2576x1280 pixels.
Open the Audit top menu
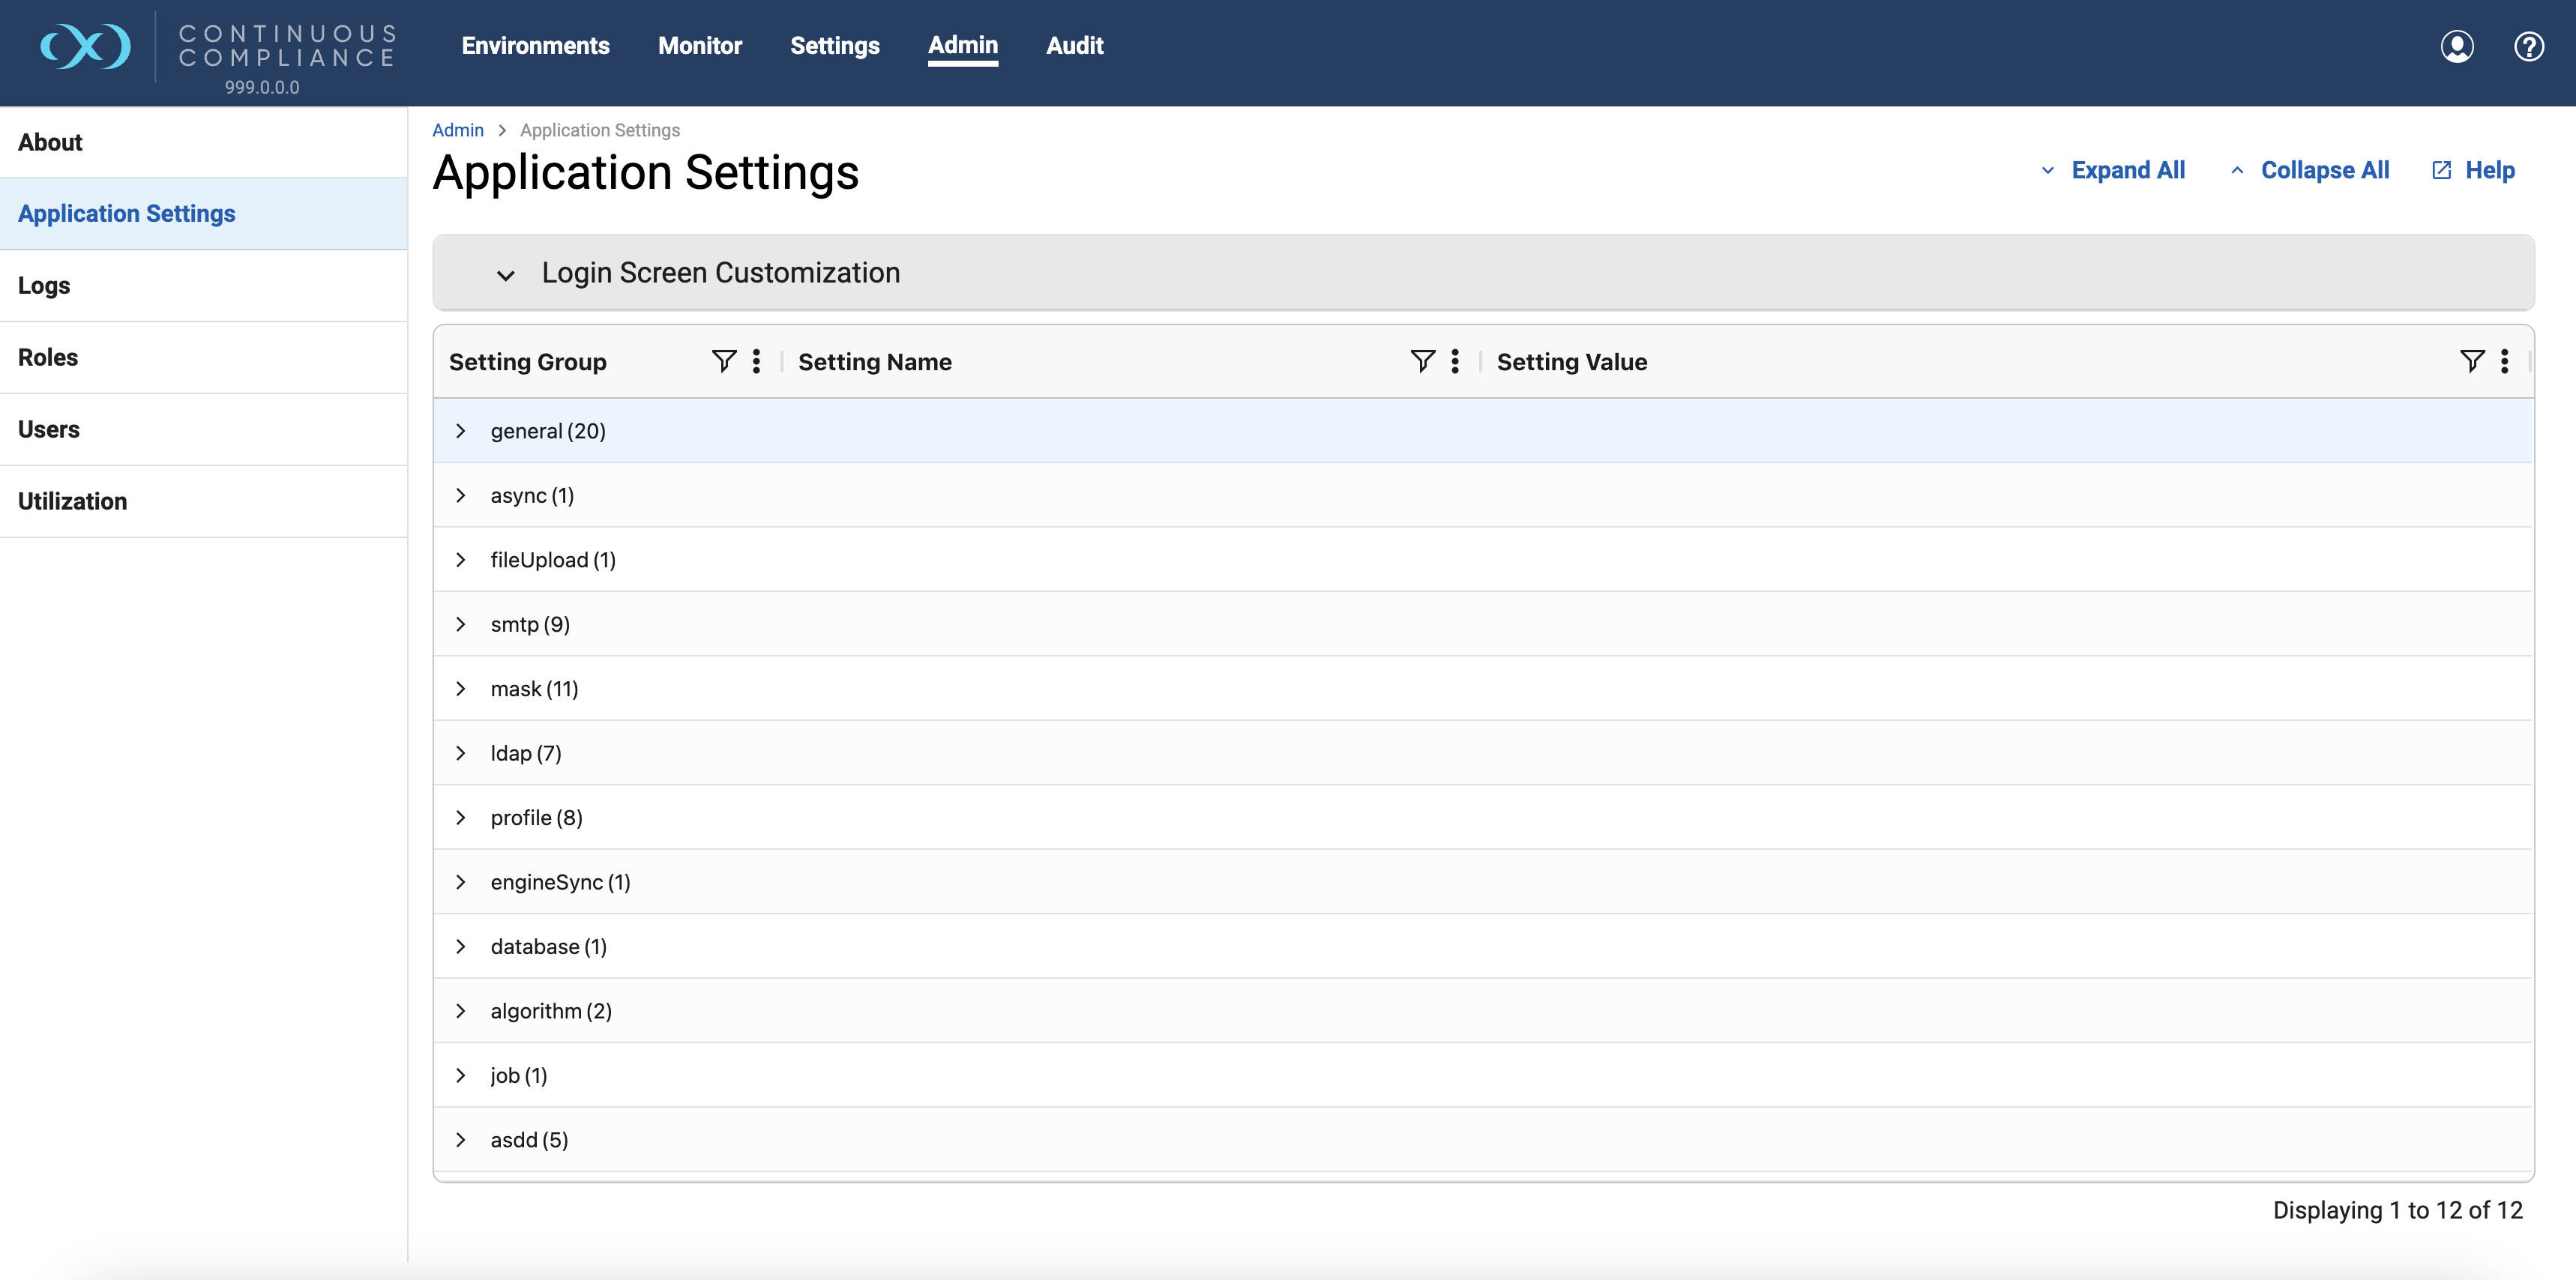(1074, 46)
